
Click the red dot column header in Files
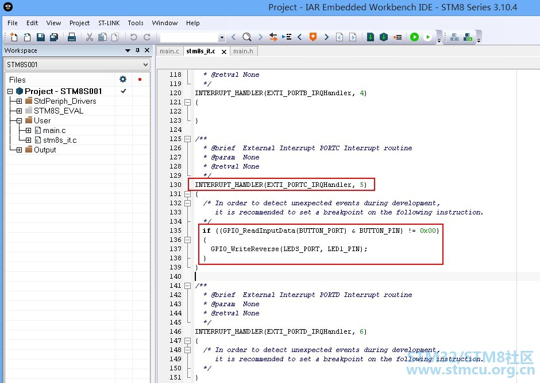pyautogui.click(x=140, y=80)
